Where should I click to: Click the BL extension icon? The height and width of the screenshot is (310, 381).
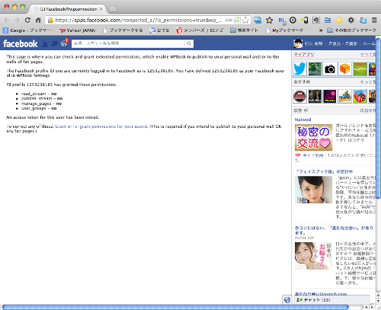[282, 21]
